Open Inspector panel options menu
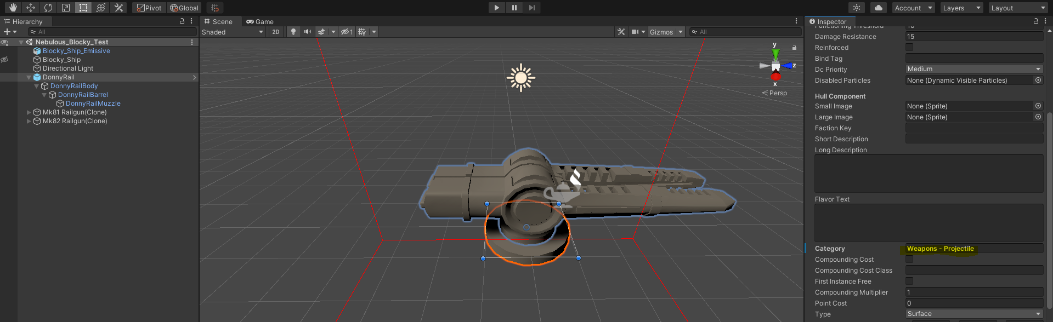Image resolution: width=1053 pixels, height=322 pixels. (x=1045, y=21)
